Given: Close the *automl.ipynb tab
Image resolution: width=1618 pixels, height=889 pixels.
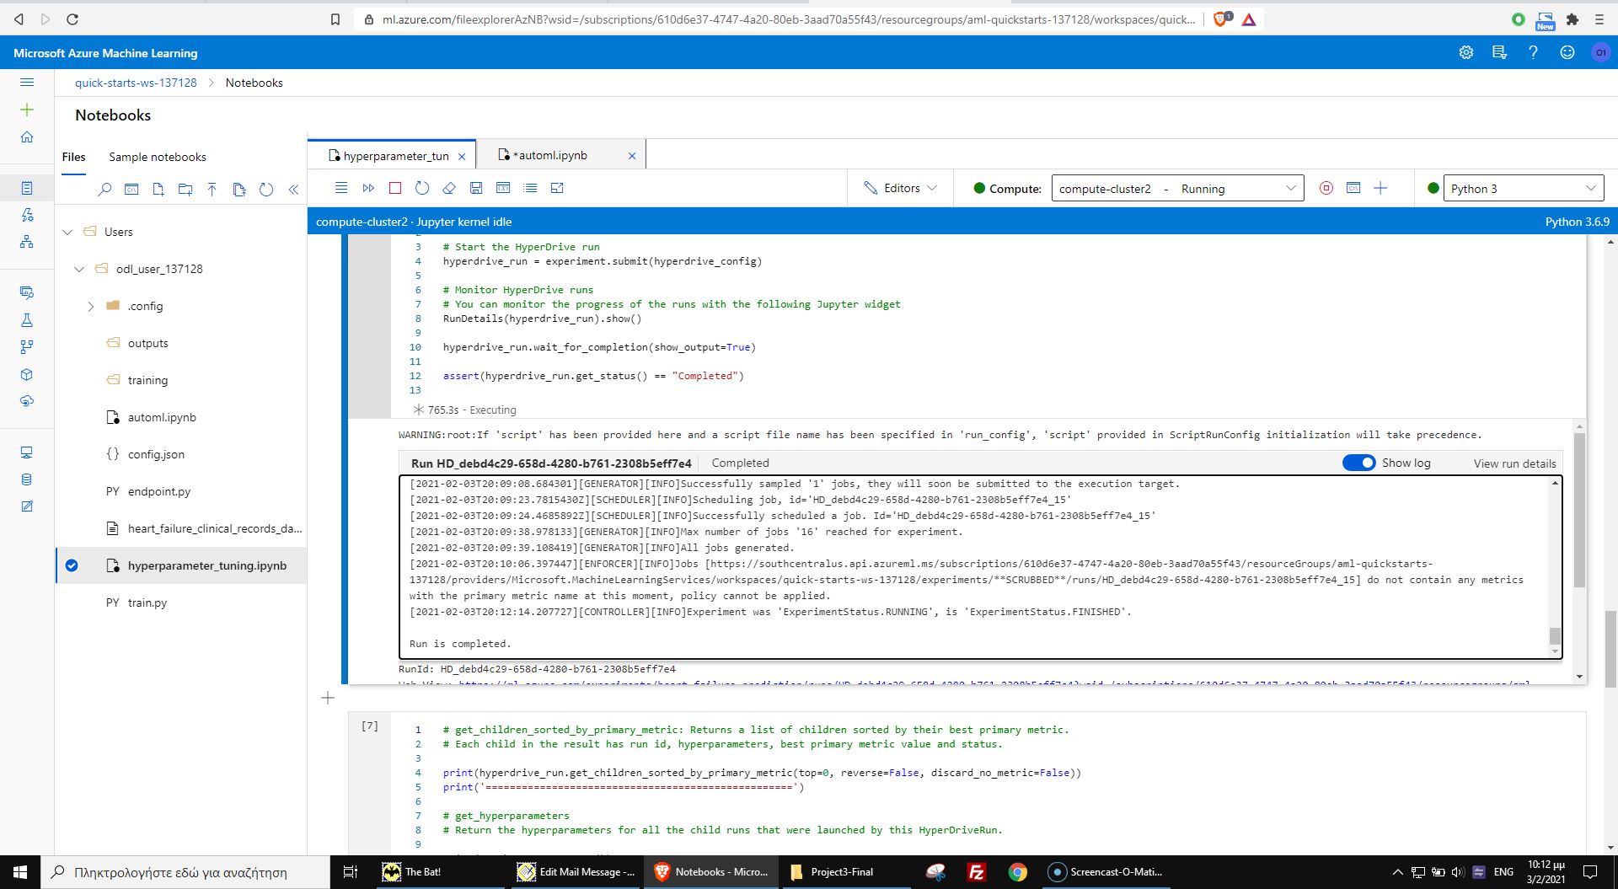Looking at the screenshot, I should pos(632,155).
